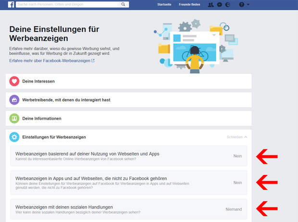Open friend requests icon in top bar
This screenshot has width=298, height=222.
211,4
